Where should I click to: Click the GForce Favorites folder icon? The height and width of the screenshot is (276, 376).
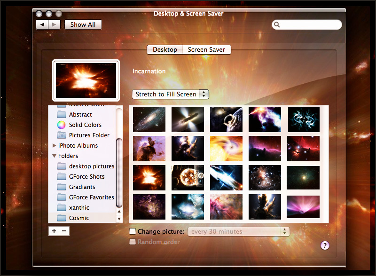point(62,197)
